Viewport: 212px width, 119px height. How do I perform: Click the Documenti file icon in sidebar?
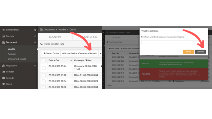click(4, 43)
